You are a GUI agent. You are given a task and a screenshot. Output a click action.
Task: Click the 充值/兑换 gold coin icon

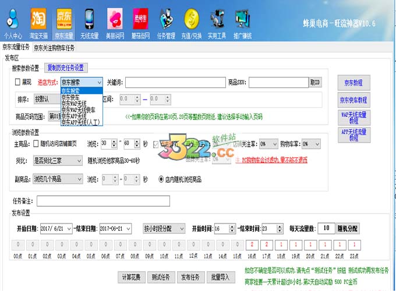[192, 24]
